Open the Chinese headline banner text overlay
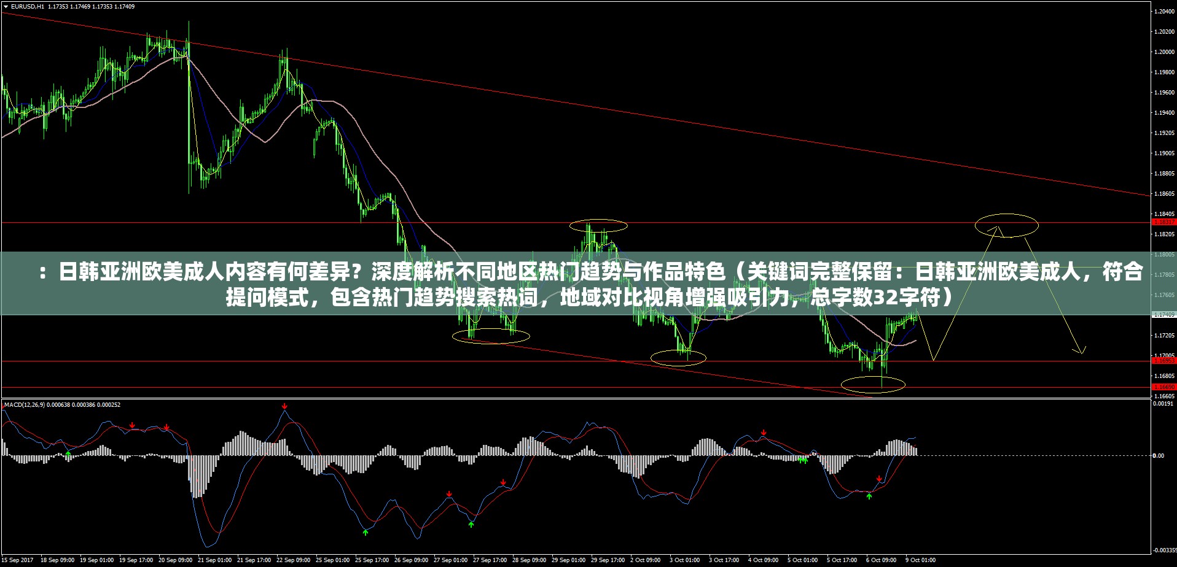 [x=588, y=283]
